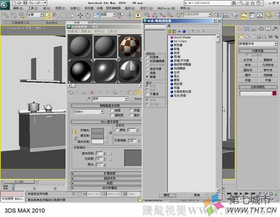This screenshot has width=280, height=217.
Task: Expand the 超级采样 rollout
Action: [106, 178]
